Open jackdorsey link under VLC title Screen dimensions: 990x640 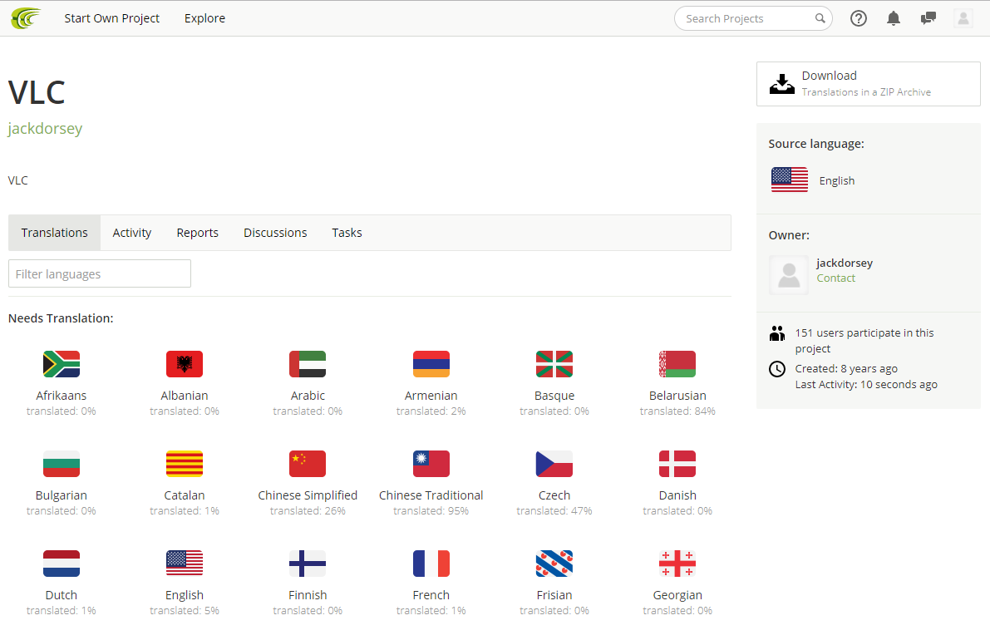[x=45, y=129]
